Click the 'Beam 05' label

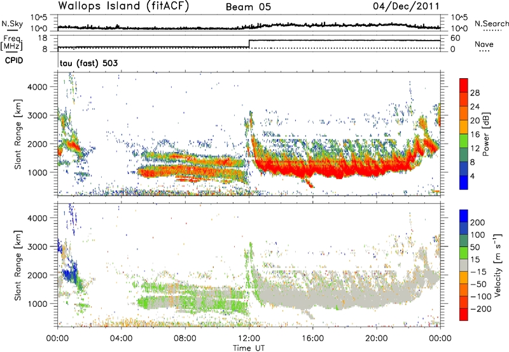[x=248, y=7]
